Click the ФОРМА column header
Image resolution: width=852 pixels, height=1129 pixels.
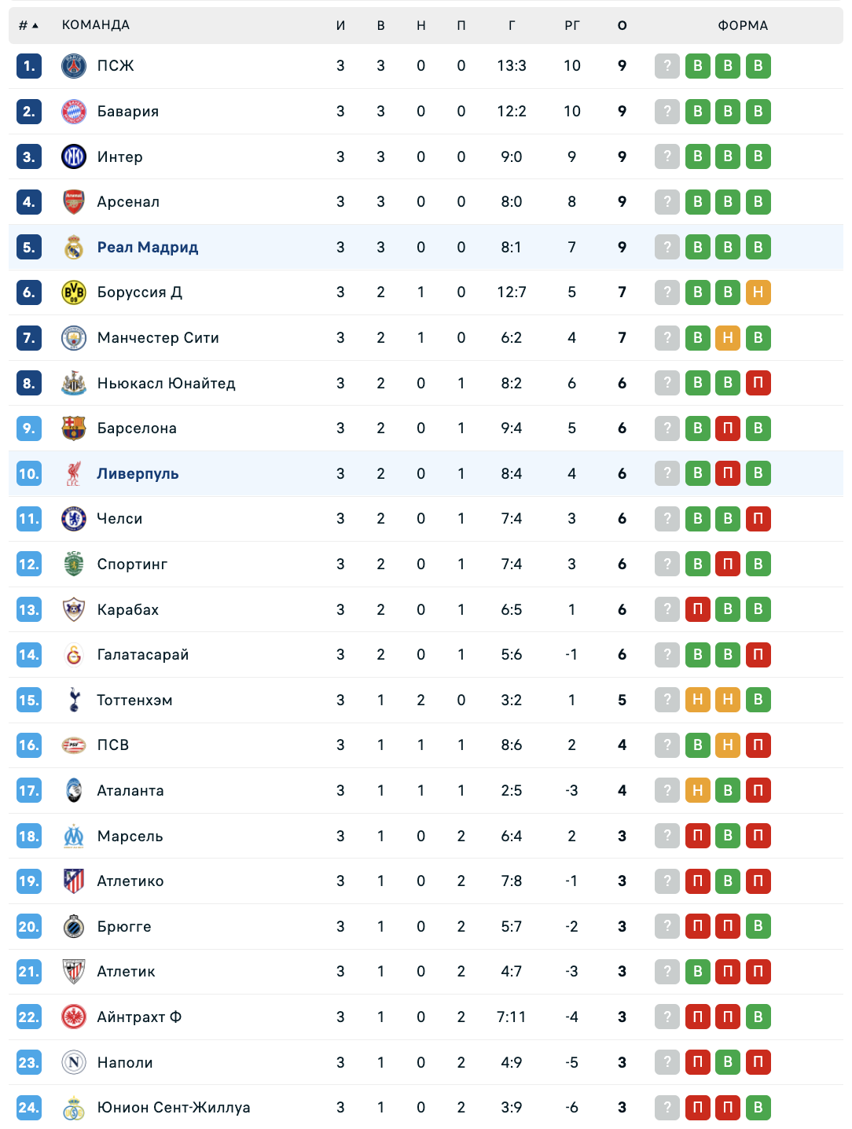point(743,25)
